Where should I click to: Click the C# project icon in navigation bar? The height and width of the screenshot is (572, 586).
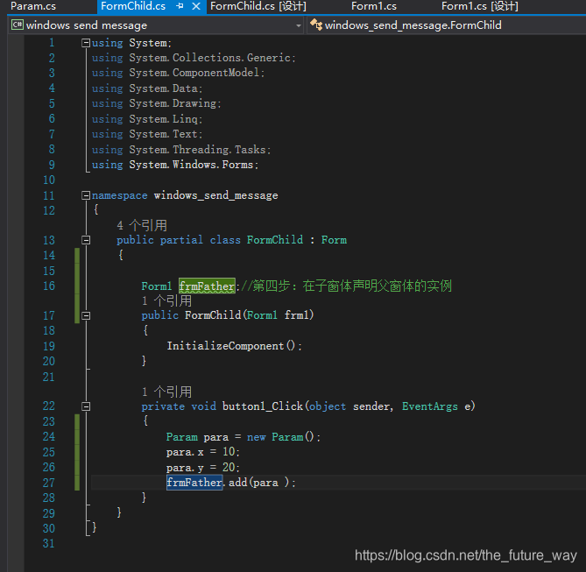[18, 25]
